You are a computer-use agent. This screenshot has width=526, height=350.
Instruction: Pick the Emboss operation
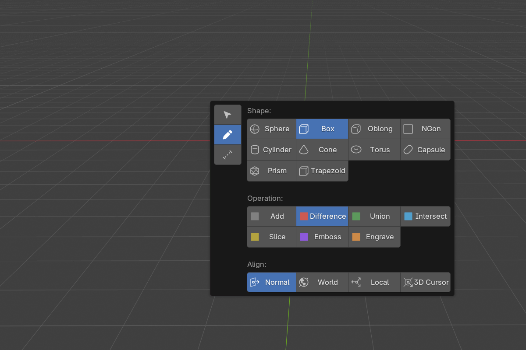322,237
